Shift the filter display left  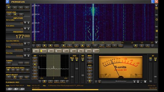[40, 82]
